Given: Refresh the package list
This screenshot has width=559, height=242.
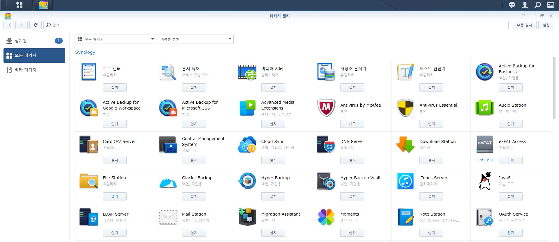Looking at the screenshot, I should click(36, 25).
